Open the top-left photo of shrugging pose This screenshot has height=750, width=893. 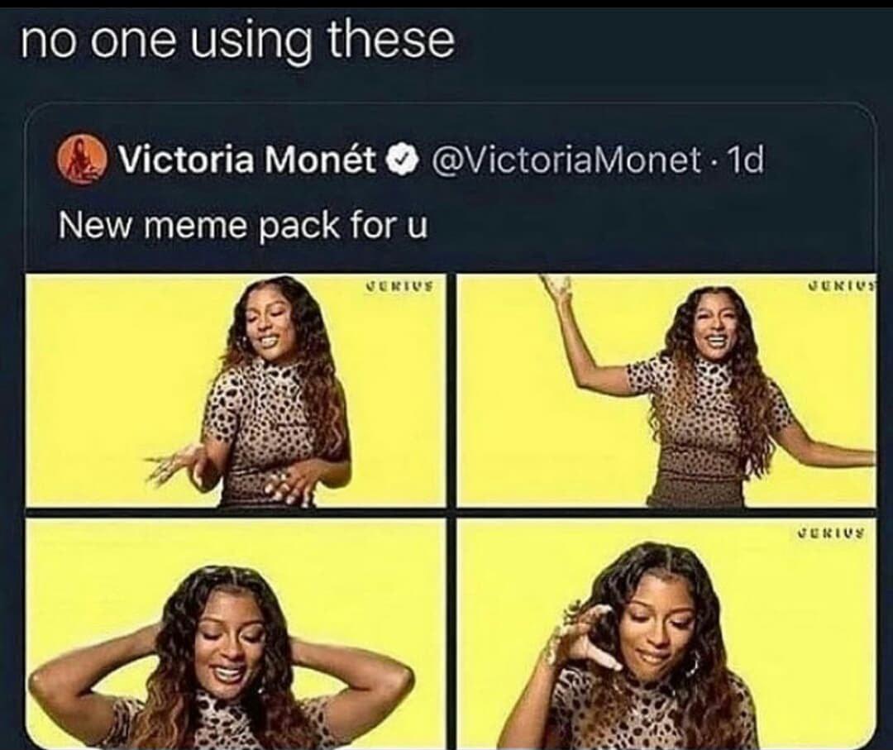(x=236, y=390)
